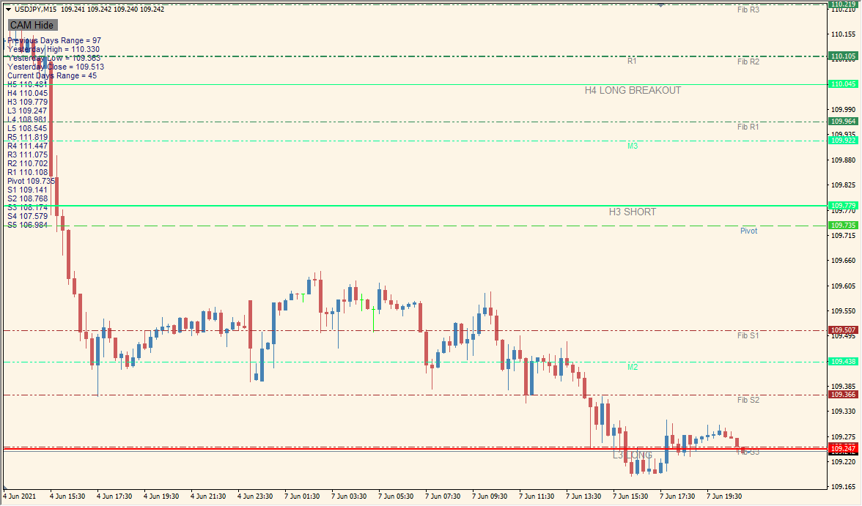
Task: Select the 109.366 red price tag
Action: pos(843,395)
